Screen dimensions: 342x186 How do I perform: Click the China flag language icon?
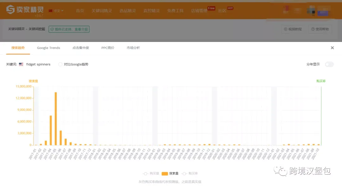[51, 11]
